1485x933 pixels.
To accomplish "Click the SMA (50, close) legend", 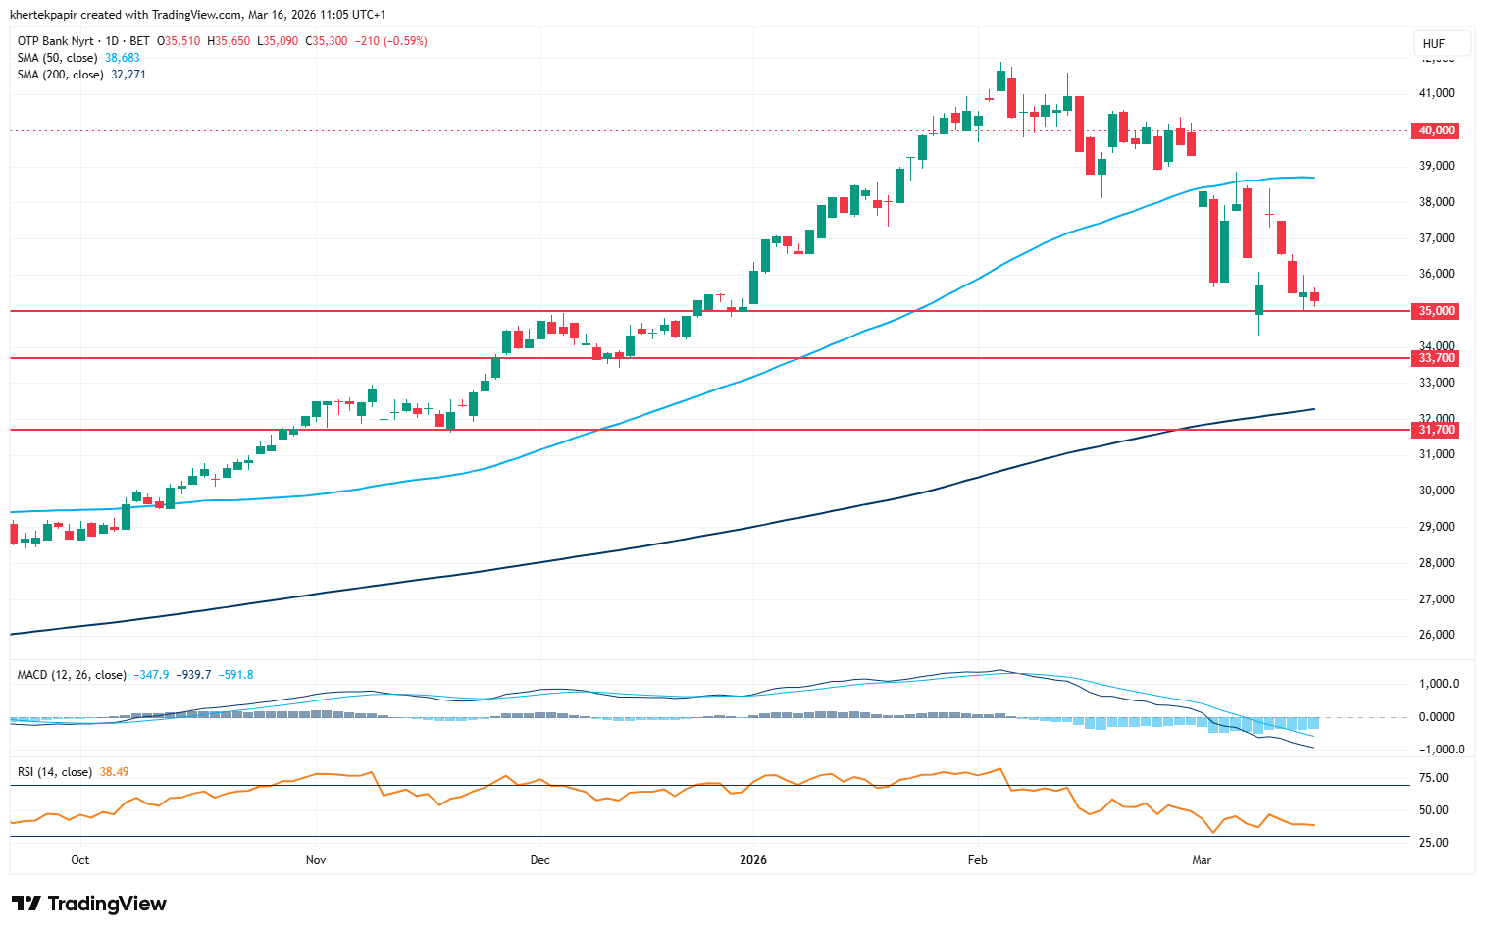I will pyautogui.click(x=57, y=58).
